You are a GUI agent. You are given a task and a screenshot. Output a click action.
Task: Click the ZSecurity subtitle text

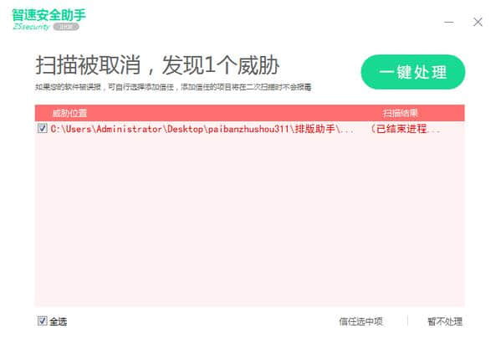coord(31,27)
